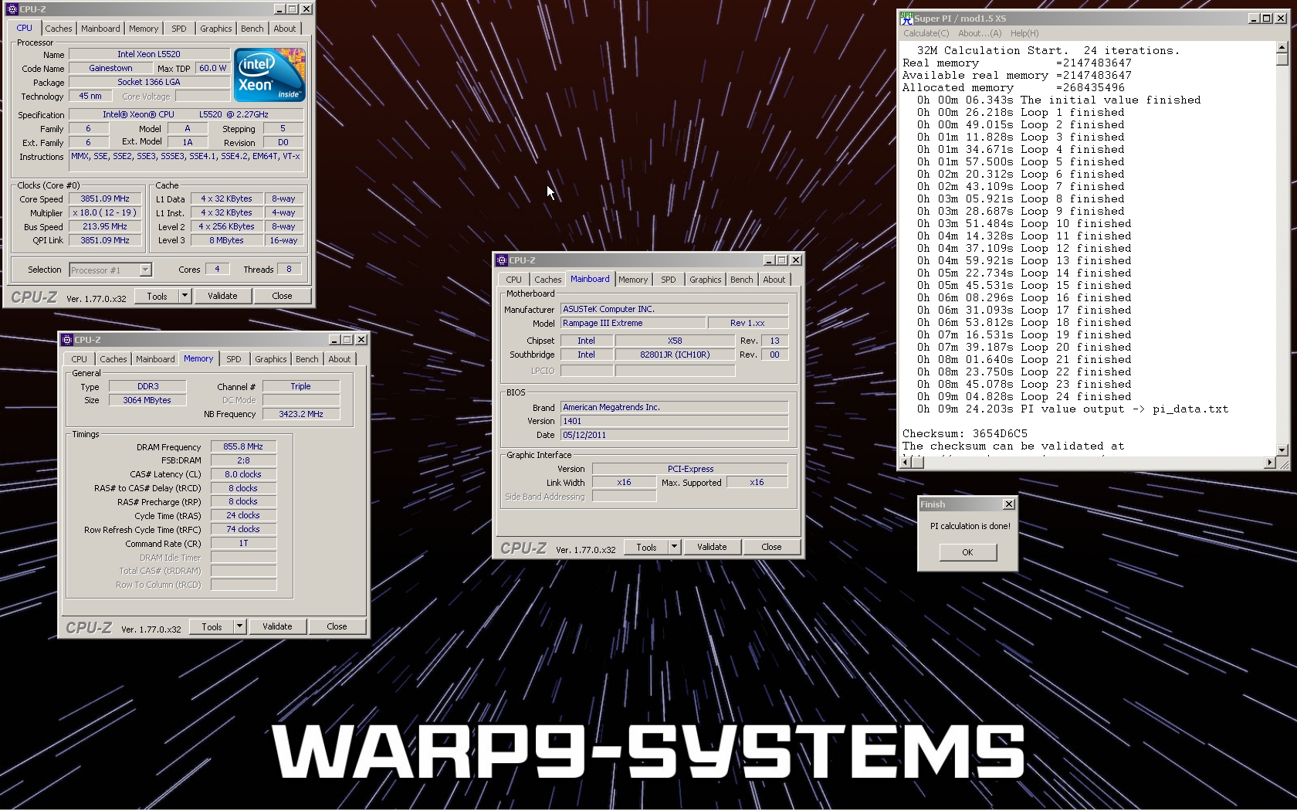The width and height of the screenshot is (1297, 811).
Task: Close the Finish dialog with X
Action: [1008, 504]
